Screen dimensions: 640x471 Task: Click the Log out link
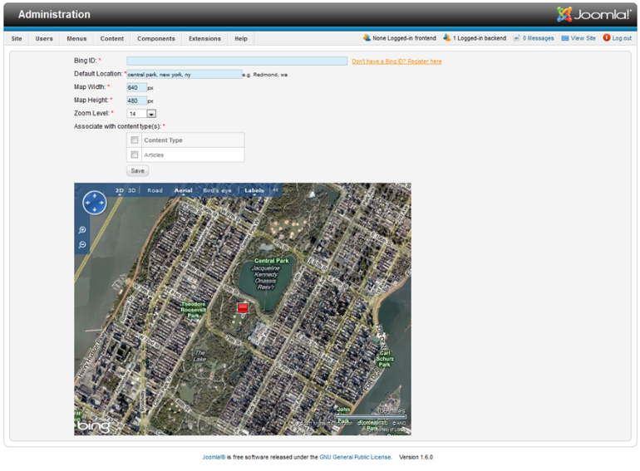[x=622, y=38]
